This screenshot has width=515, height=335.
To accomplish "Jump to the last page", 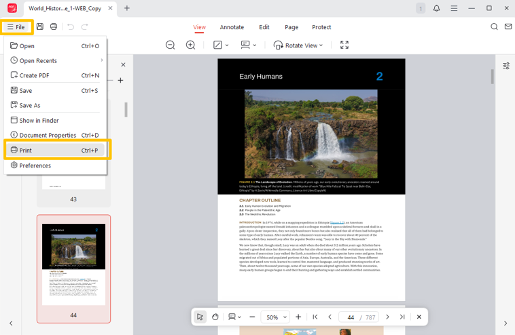I will point(402,317).
